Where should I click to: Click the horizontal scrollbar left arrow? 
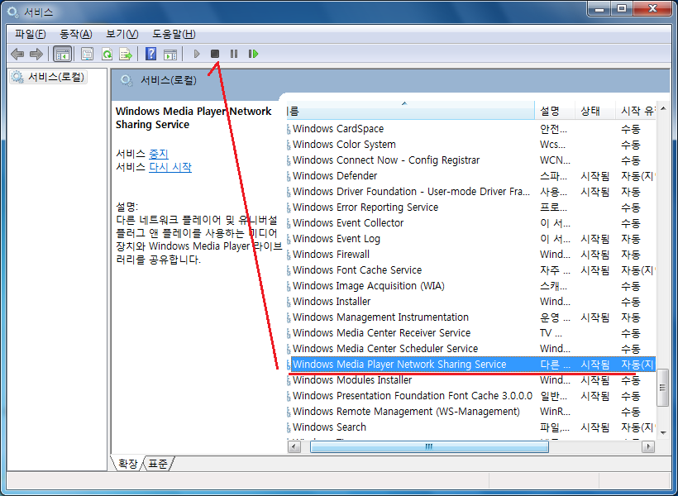pyautogui.click(x=294, y=446)
